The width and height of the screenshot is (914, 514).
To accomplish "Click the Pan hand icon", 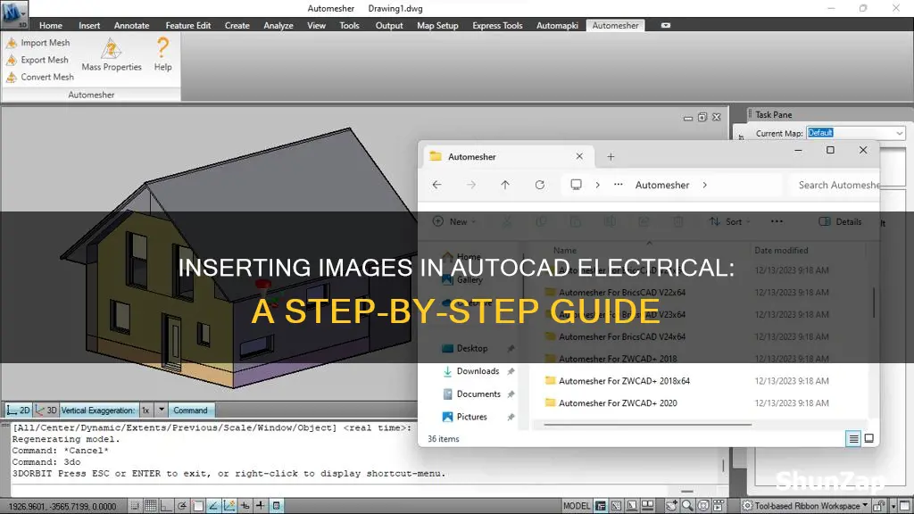I will coord(671,506).
